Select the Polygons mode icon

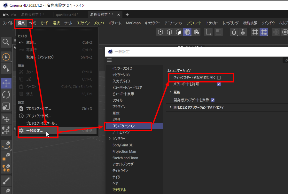[178, 32]
